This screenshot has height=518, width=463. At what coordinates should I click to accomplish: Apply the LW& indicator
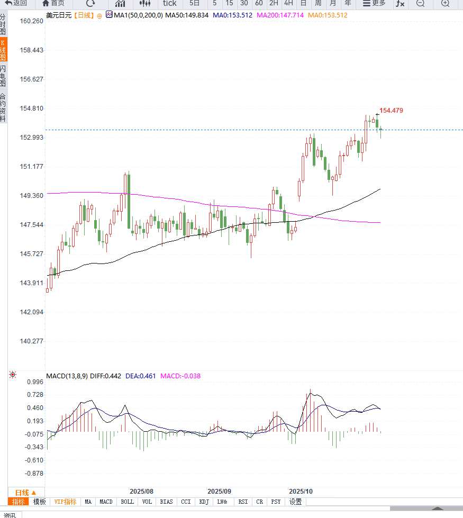[222, 502]
